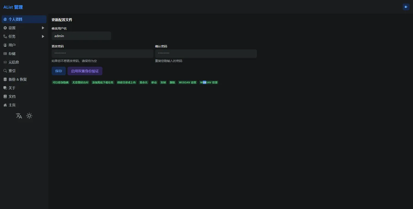Screen dimensions: 413x209
Task: Click the 元信息 icon in sidebar
Action: pyautogui.click(x=5, y=62)
